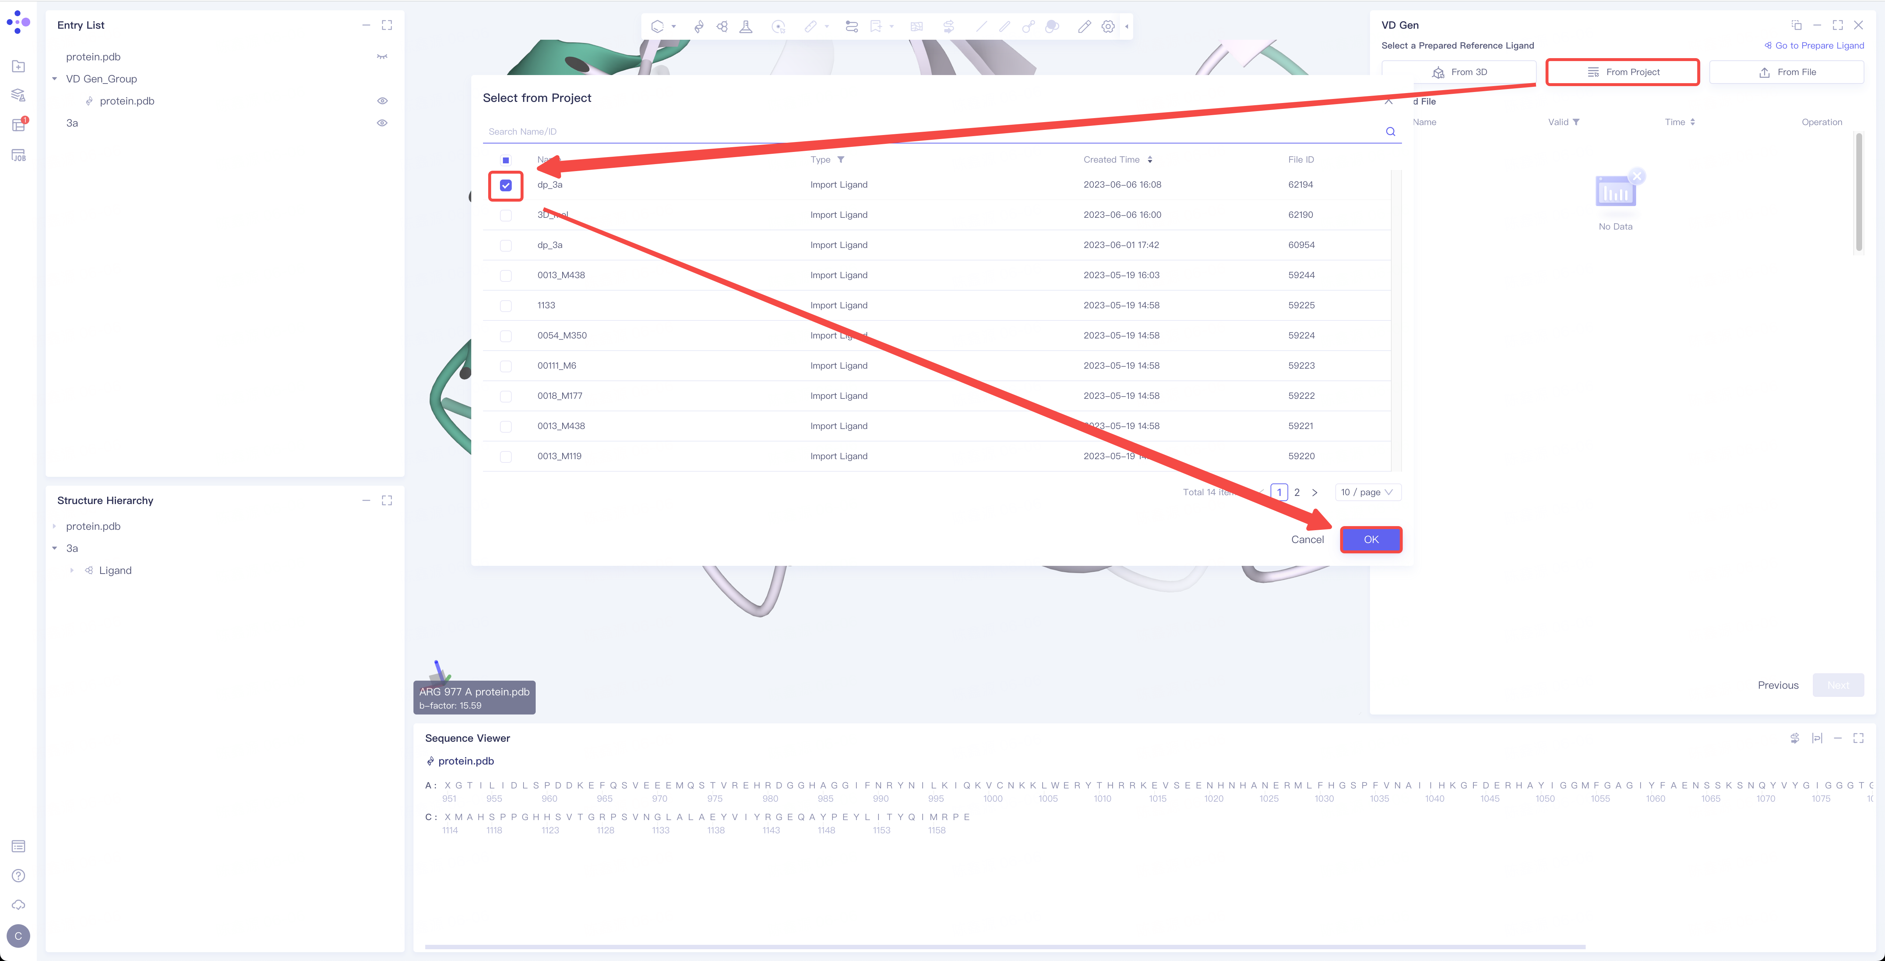Screen dimensions: 1885x961
Task: Click the molecule hexagon cluster toolbar icon
Action: coord(722,27)
